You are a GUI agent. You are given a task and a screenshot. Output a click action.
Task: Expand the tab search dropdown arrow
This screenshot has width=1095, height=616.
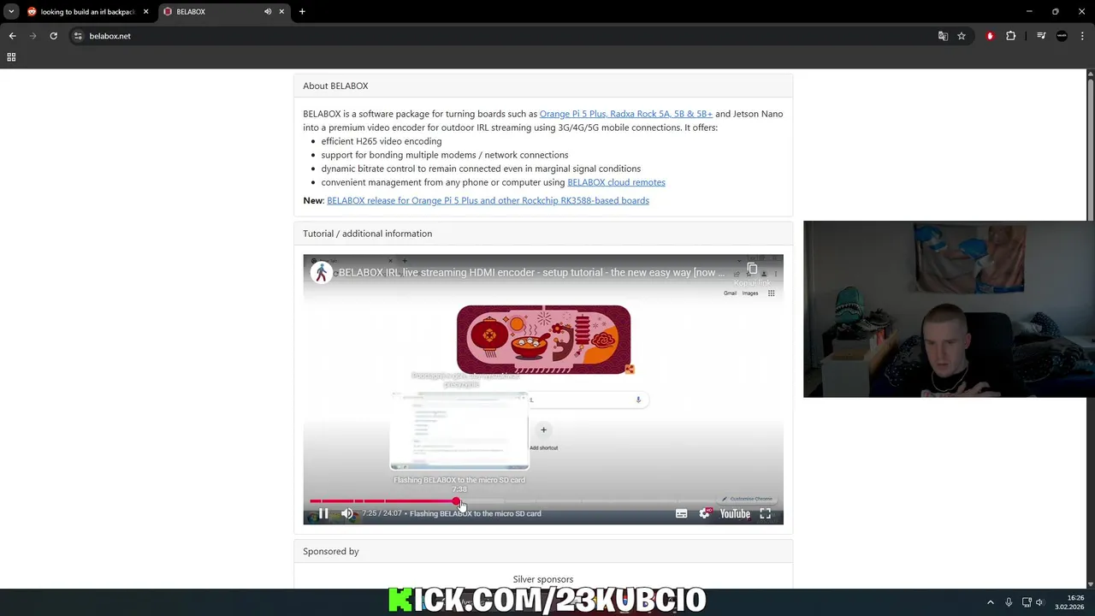[x=11, y=12]
